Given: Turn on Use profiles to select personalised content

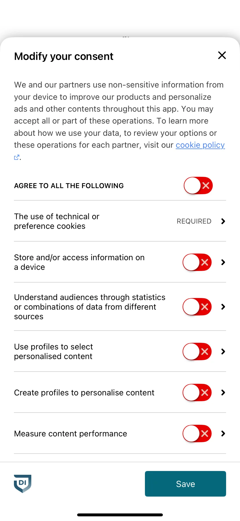Looking at the screenshot, I should coord(197,352).
